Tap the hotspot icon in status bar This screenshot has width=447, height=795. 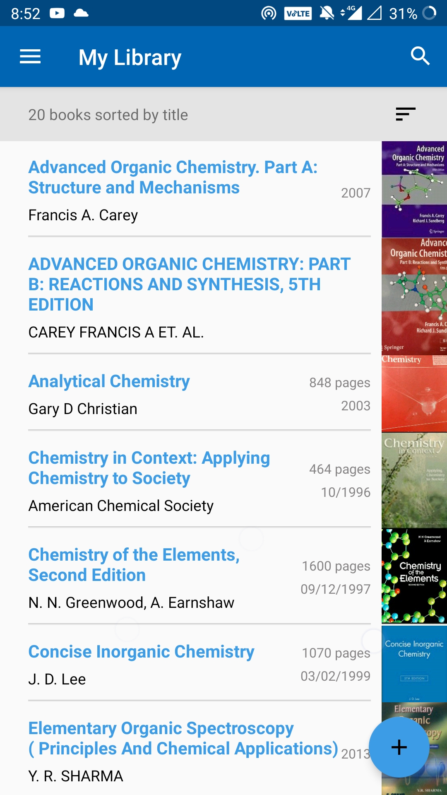click(x=269, y=13)
